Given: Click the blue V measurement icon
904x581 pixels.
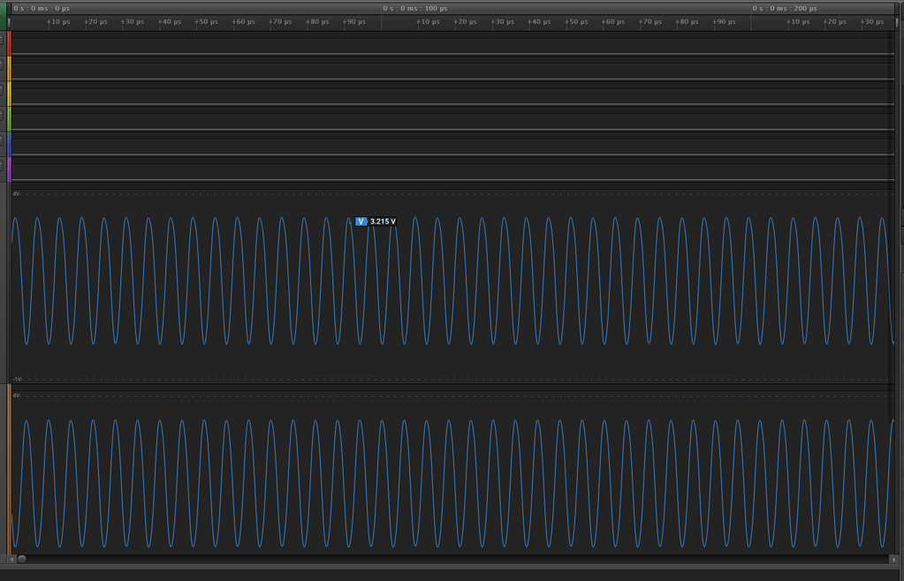Looking at the screenshot, I should (x=361, y=222).
